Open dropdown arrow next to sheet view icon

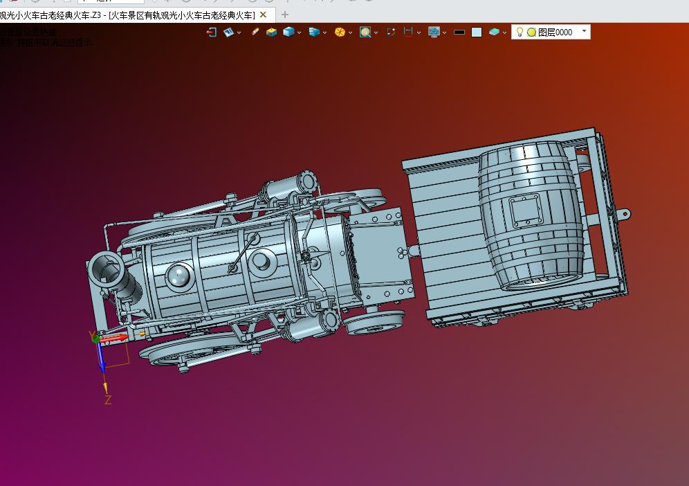click(x=239, y=33)
